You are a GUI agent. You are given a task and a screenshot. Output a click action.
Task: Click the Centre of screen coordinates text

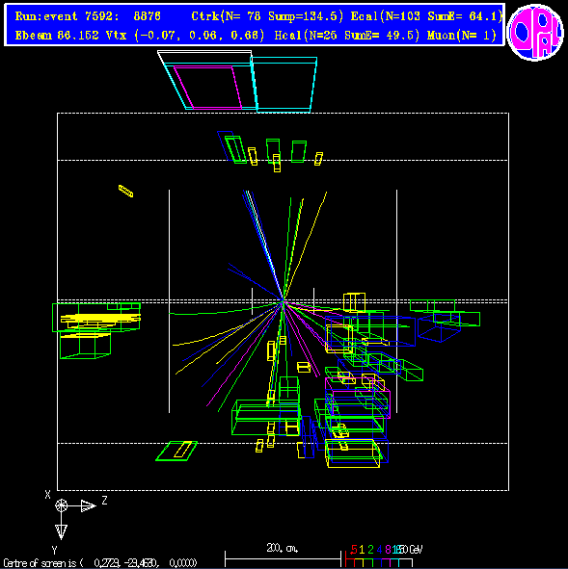click(100, 563)
